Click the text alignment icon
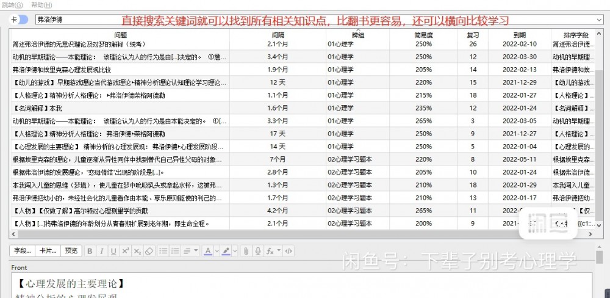The width and height of the screenshot is (610, 298). 187,251
